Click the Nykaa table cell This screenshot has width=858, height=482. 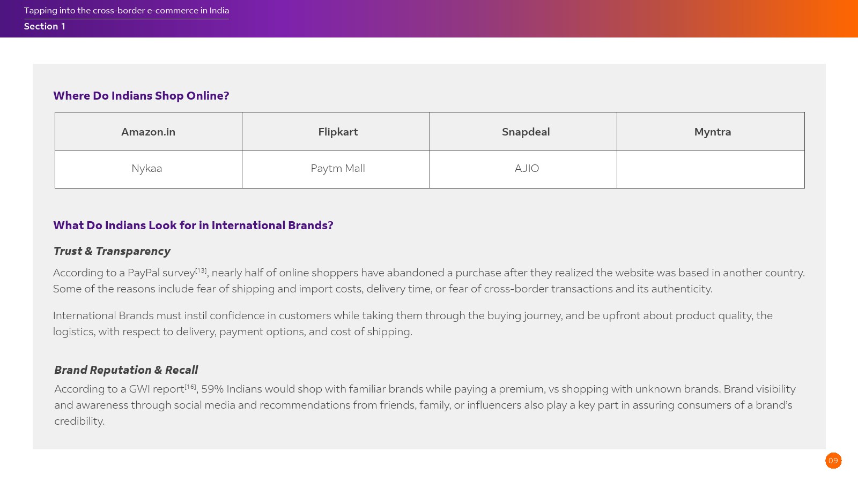(x=147, y=169)
